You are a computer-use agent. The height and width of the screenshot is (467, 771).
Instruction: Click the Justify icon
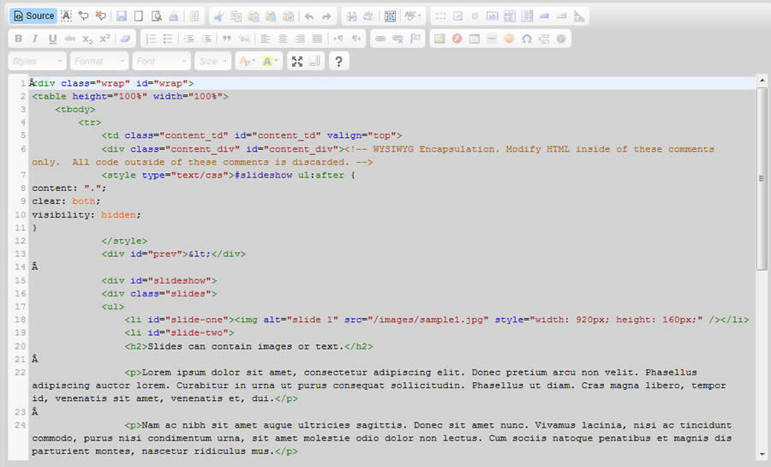tap(318, 39)
